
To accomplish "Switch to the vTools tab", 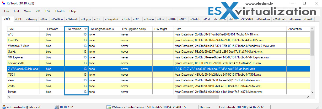I will 126,19.
